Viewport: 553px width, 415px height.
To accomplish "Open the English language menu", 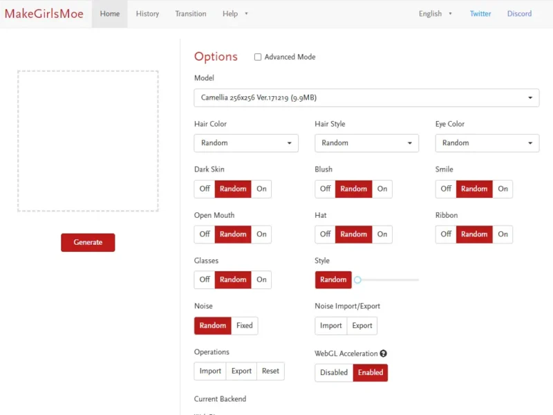I will [x=435, y=14].
